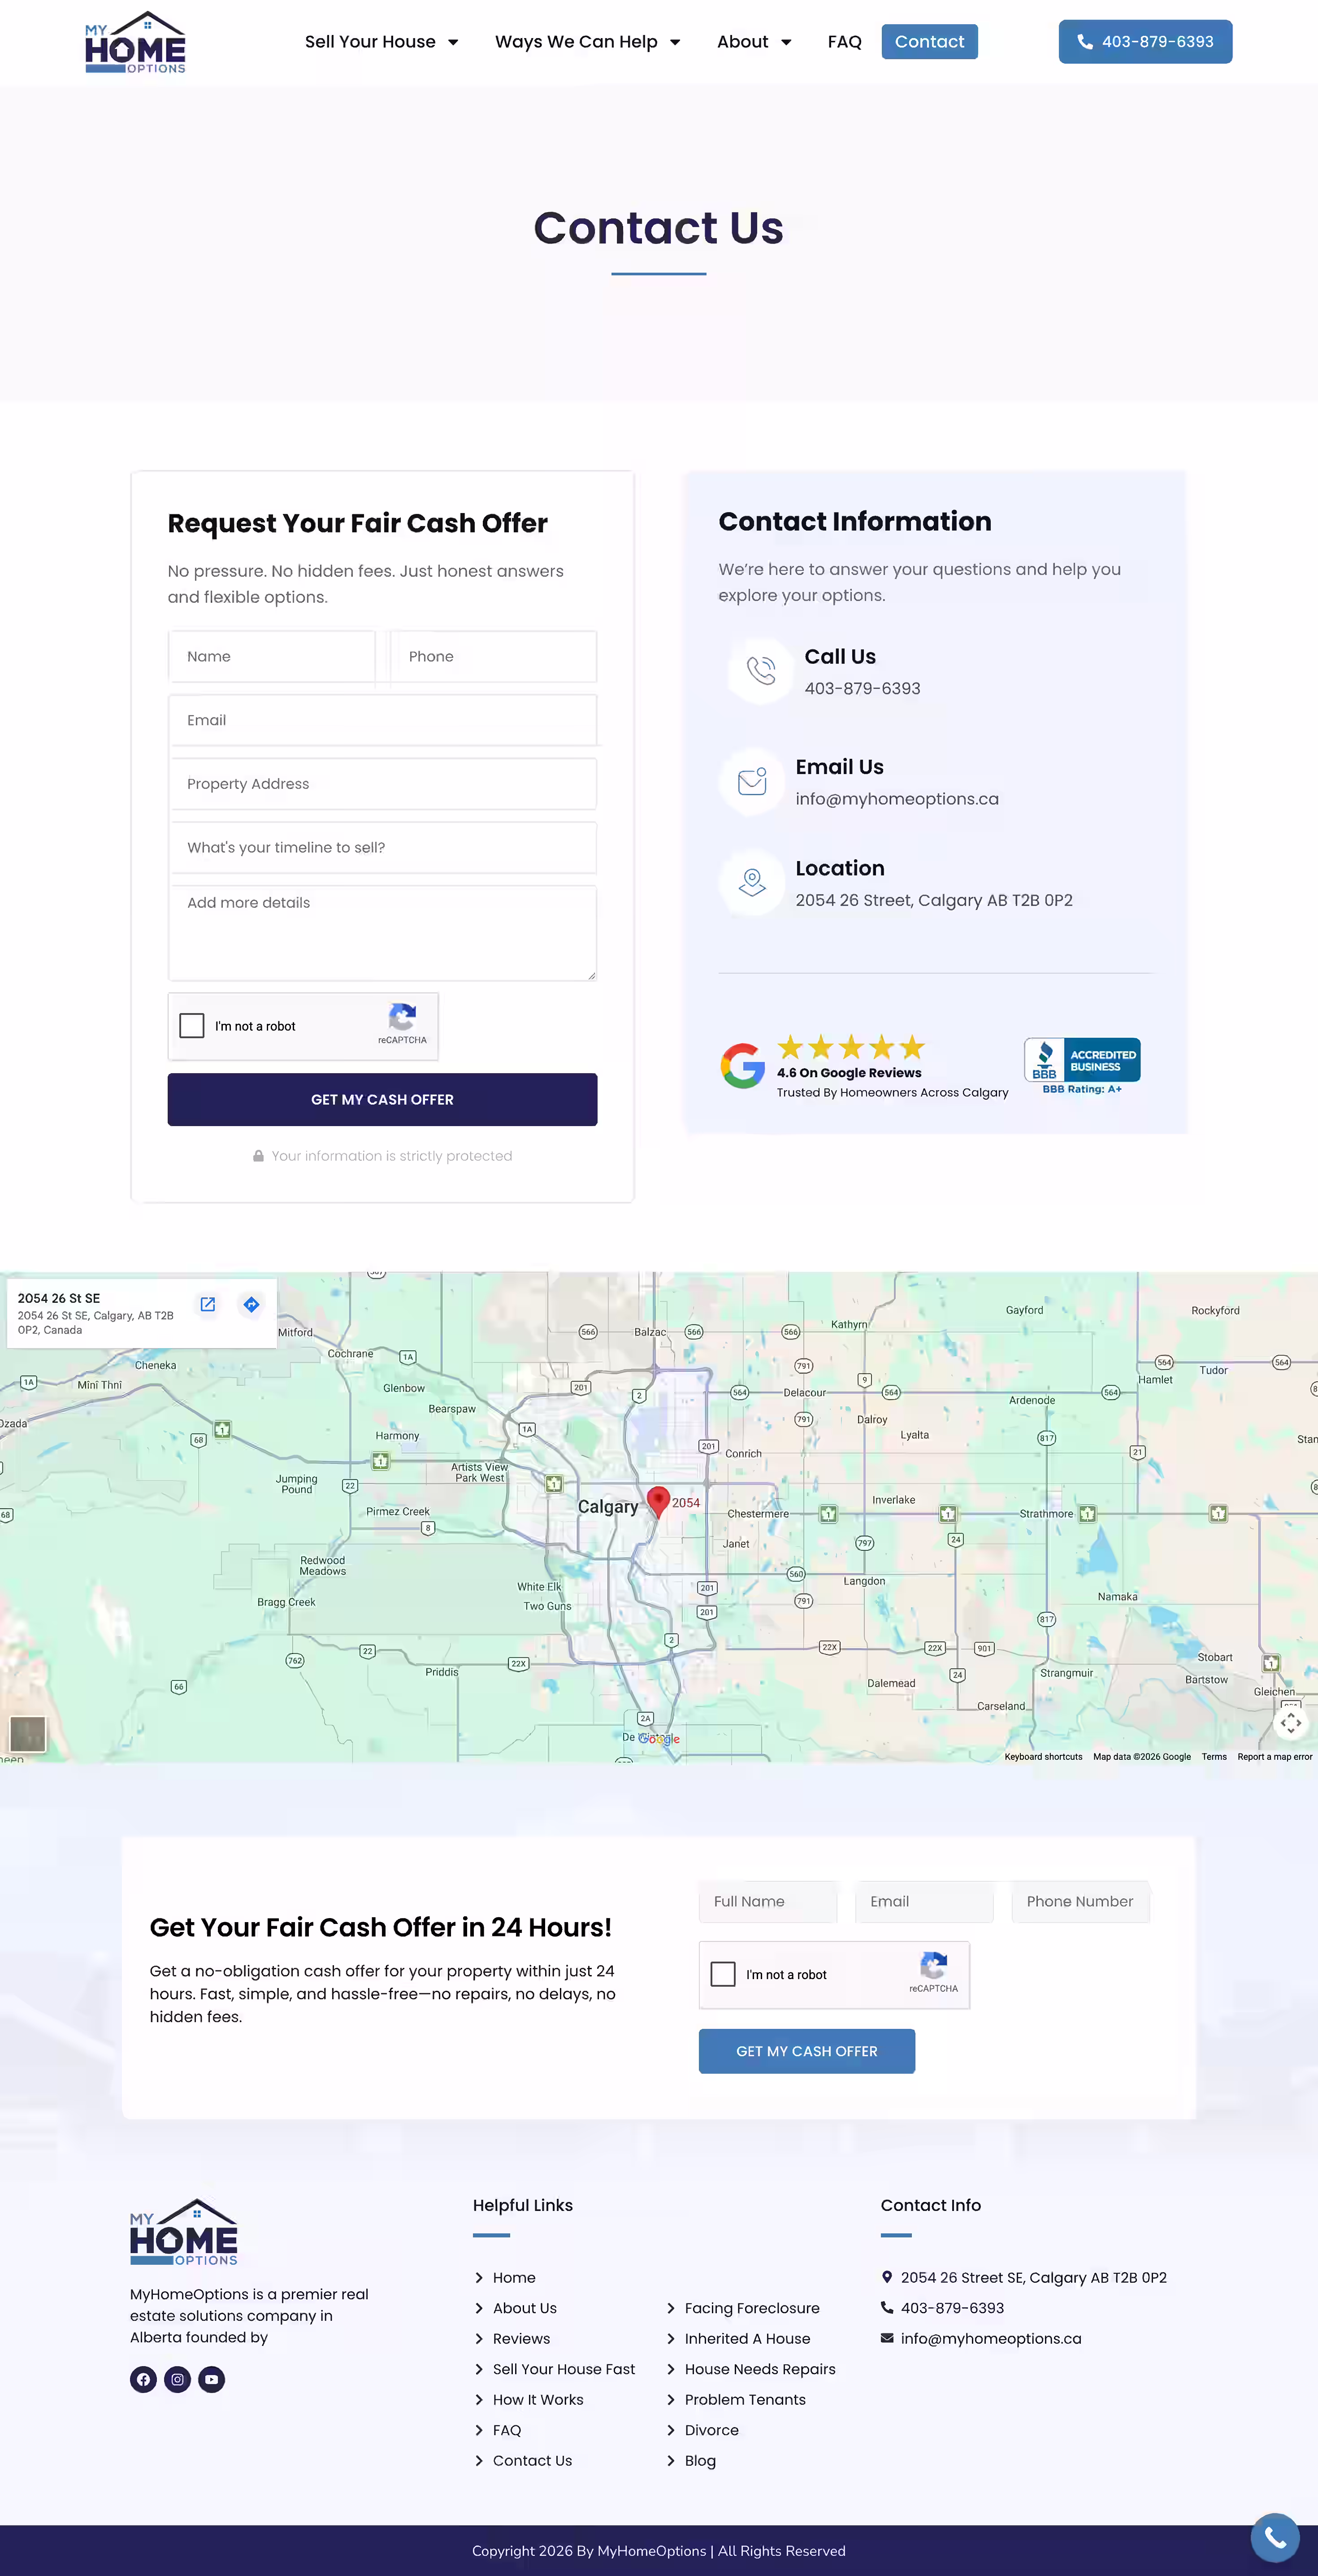The width and height of the screenshot is (1318, 2576).
Task: Open map Keyboard shortcuts link
Action: pyautogui.click(x=1043, y=1756)
